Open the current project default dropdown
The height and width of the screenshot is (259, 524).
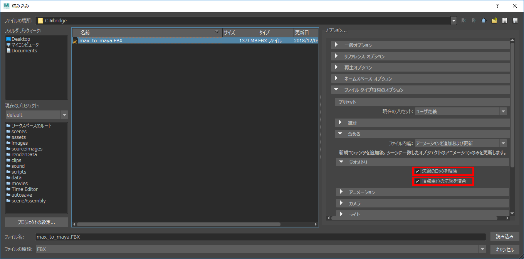(x=37, y=115)
